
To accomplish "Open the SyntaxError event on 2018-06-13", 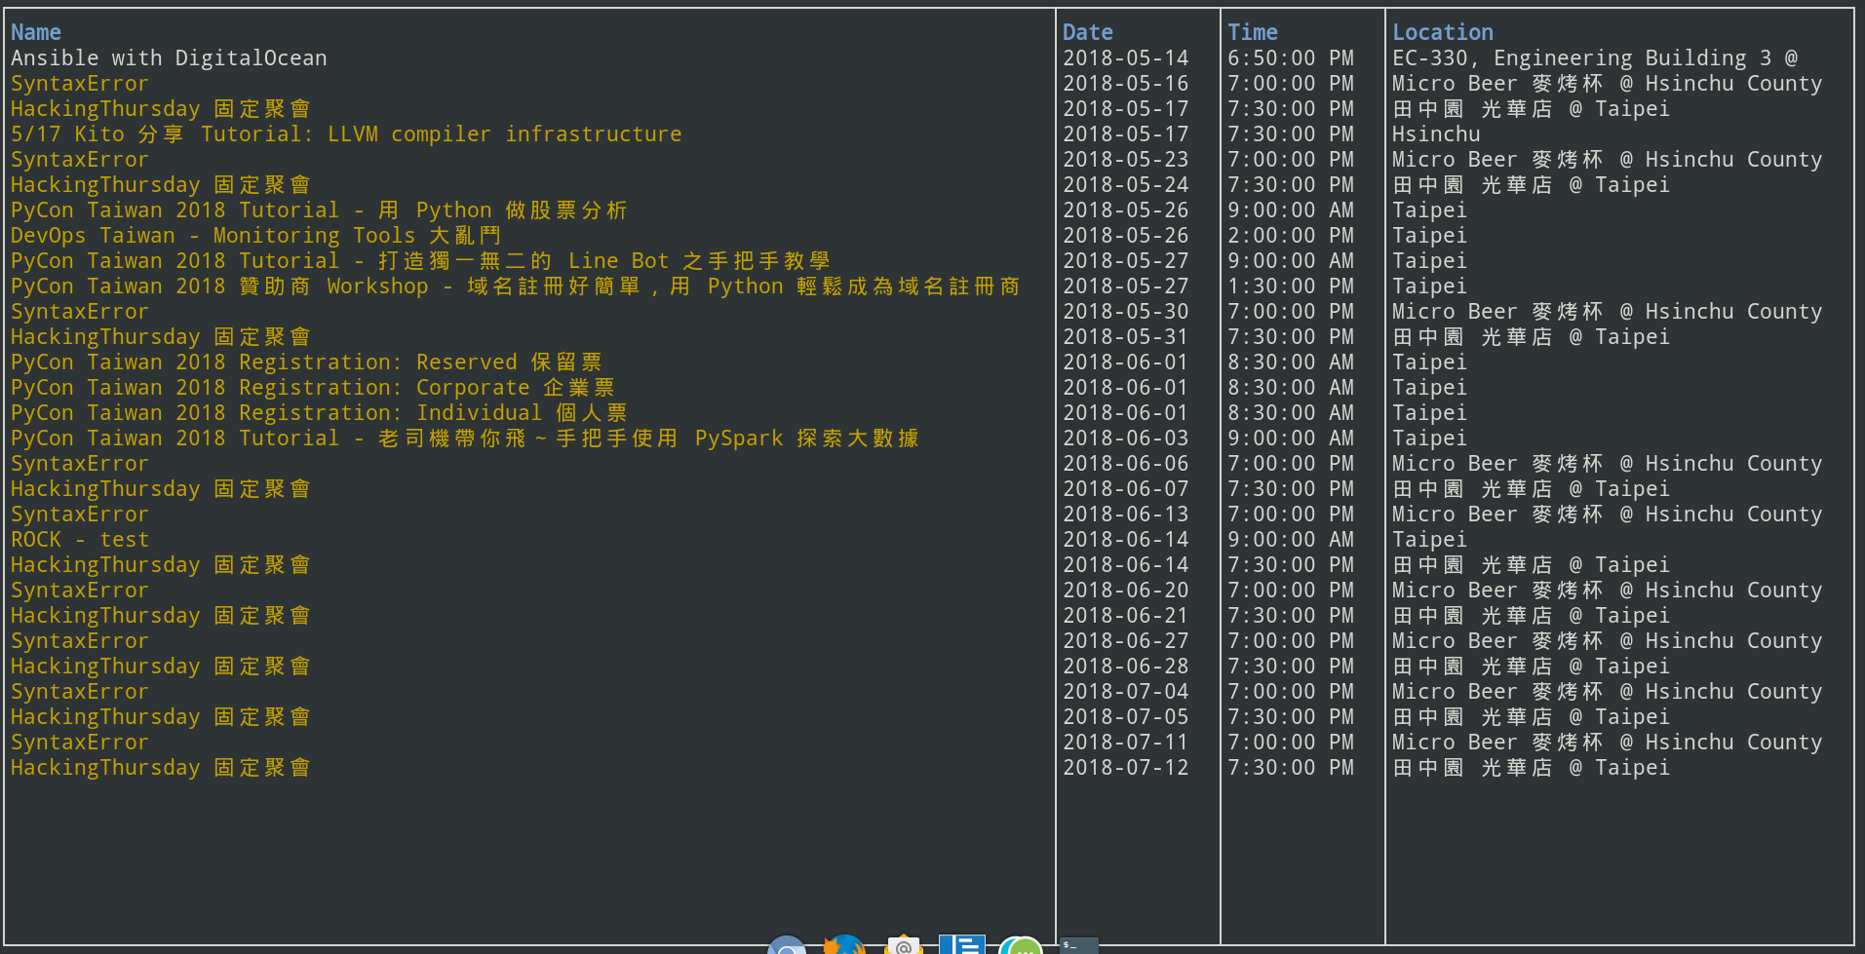I will (x=80, y=515).
